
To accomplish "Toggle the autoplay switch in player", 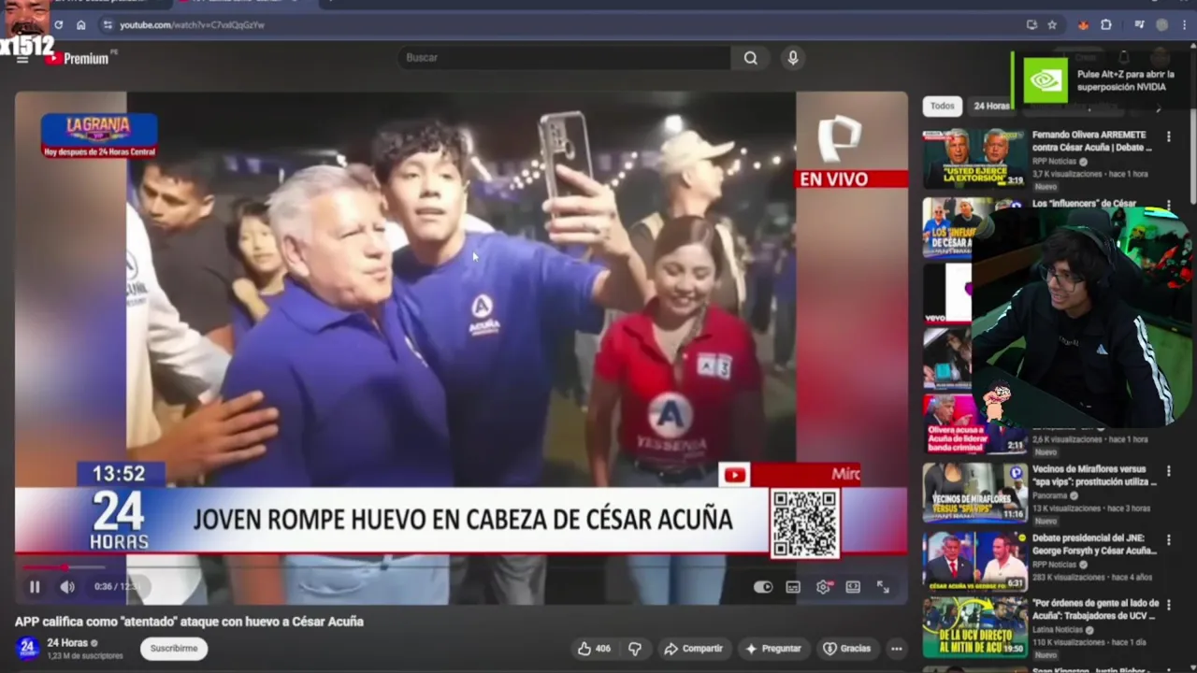I will [763, 587].
